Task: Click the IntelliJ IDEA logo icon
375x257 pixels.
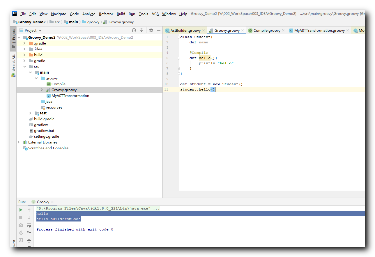Action: click(15, 14)
